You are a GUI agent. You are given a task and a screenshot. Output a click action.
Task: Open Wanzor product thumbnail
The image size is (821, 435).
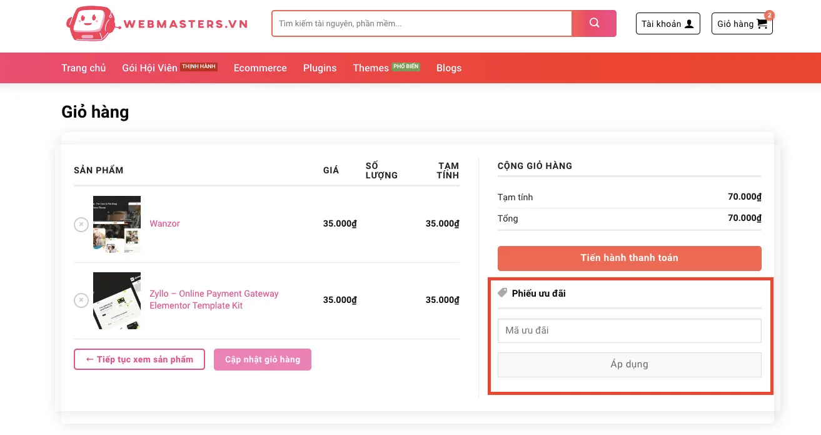[117, 224]
